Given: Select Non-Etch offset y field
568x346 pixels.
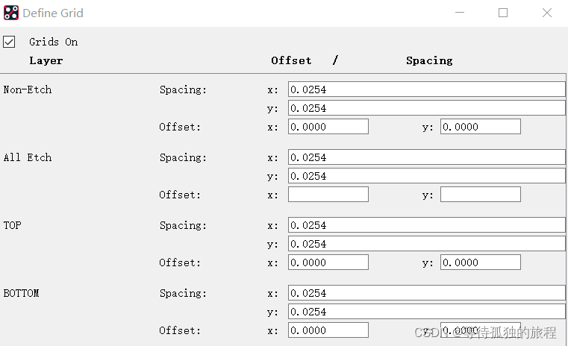Looking at the screenshot, I should pos(480,127).
